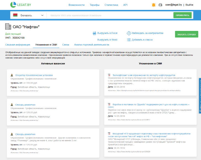The image size is (201, 160).
Task: Click the LEGAT.BY logo
Action: (x=20, y=5)
